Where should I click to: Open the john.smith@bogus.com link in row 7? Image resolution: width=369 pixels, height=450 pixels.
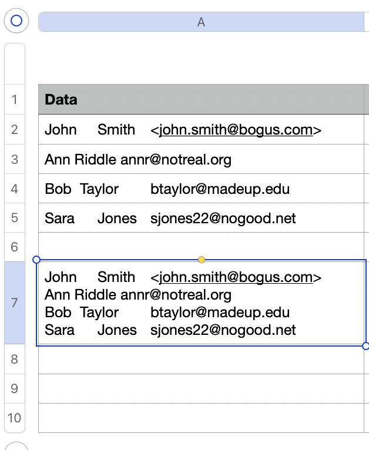[x=236, y=277]
